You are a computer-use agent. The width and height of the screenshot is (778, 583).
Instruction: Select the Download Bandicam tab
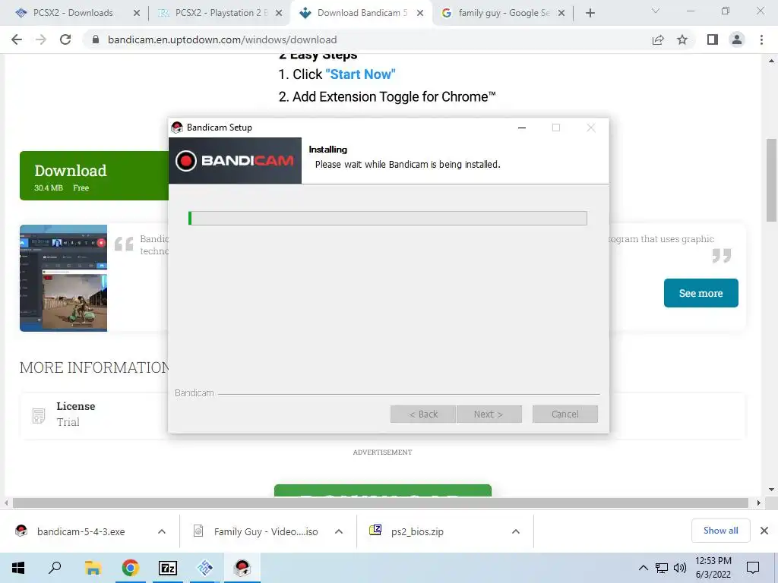[362, 13]
